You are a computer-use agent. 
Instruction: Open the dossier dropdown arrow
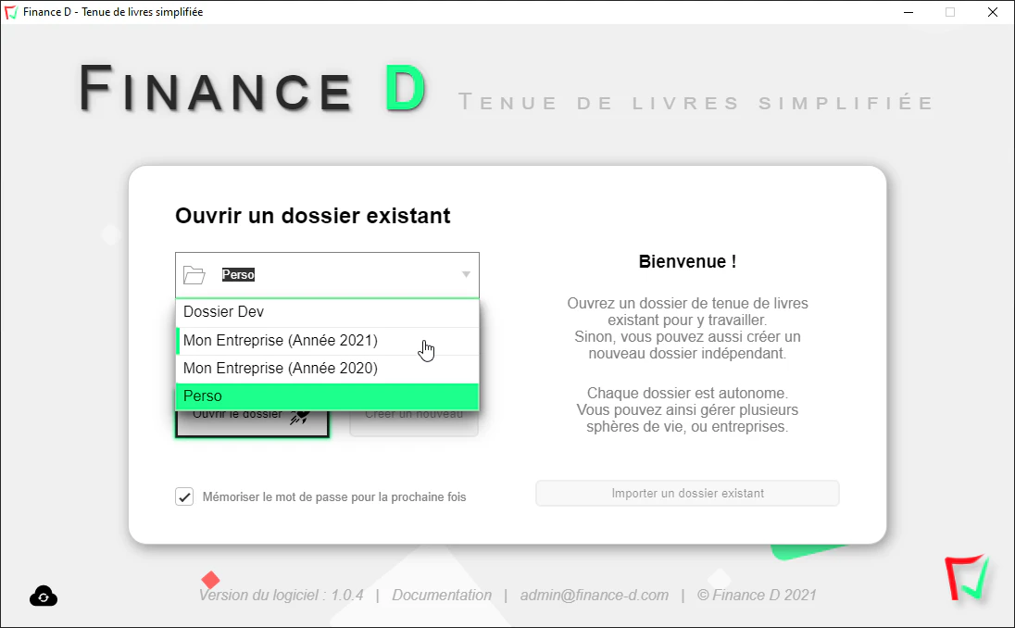(466, 274)
